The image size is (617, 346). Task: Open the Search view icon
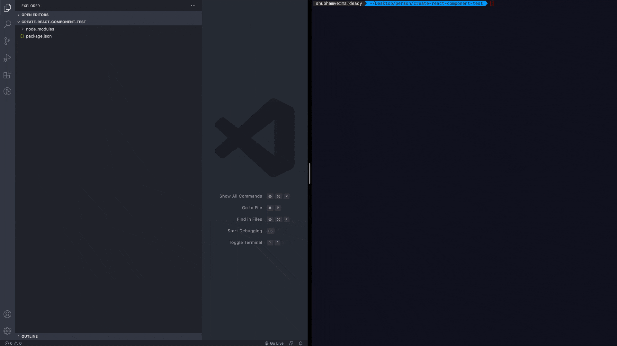pos(7,24)
